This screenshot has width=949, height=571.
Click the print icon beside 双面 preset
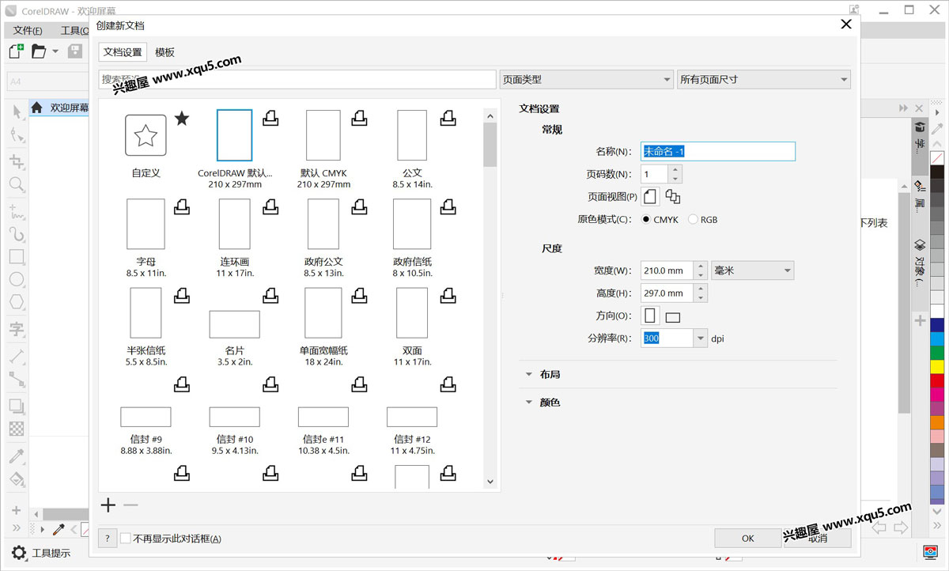coord(448,295)
